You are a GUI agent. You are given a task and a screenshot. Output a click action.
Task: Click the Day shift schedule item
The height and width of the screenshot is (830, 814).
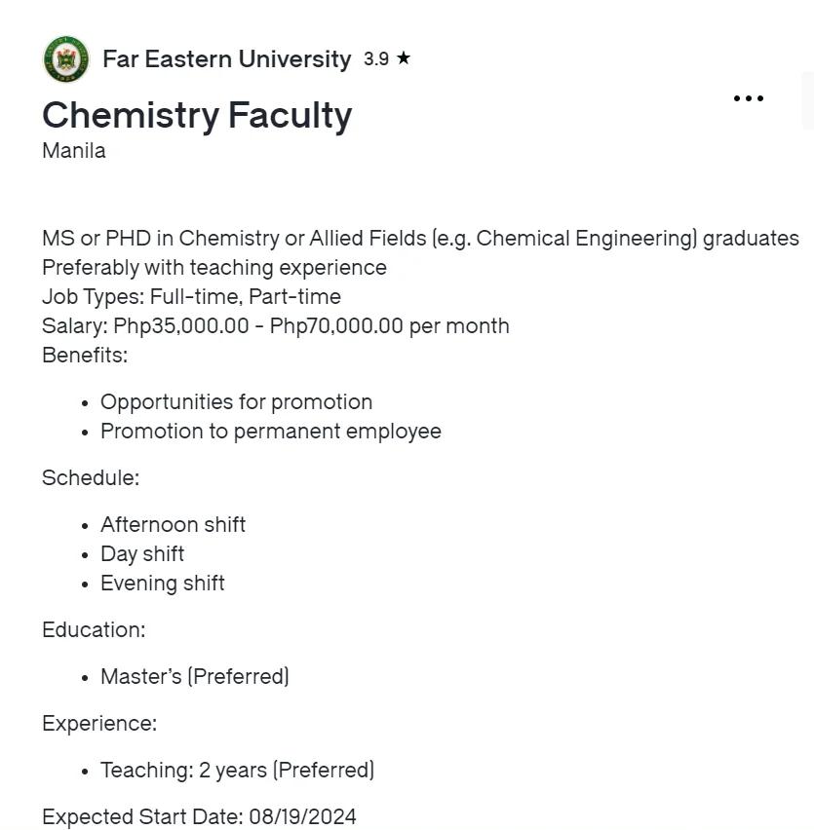click(x=142, y=554)
